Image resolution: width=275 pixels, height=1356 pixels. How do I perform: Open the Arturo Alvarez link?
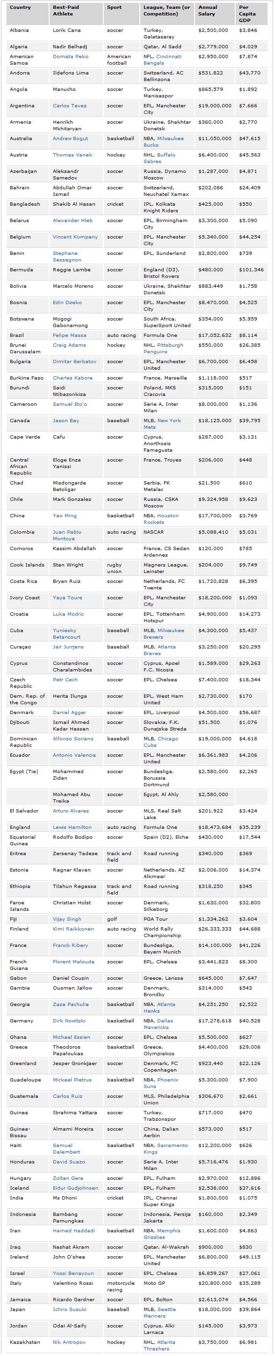(x=71, y=811)
